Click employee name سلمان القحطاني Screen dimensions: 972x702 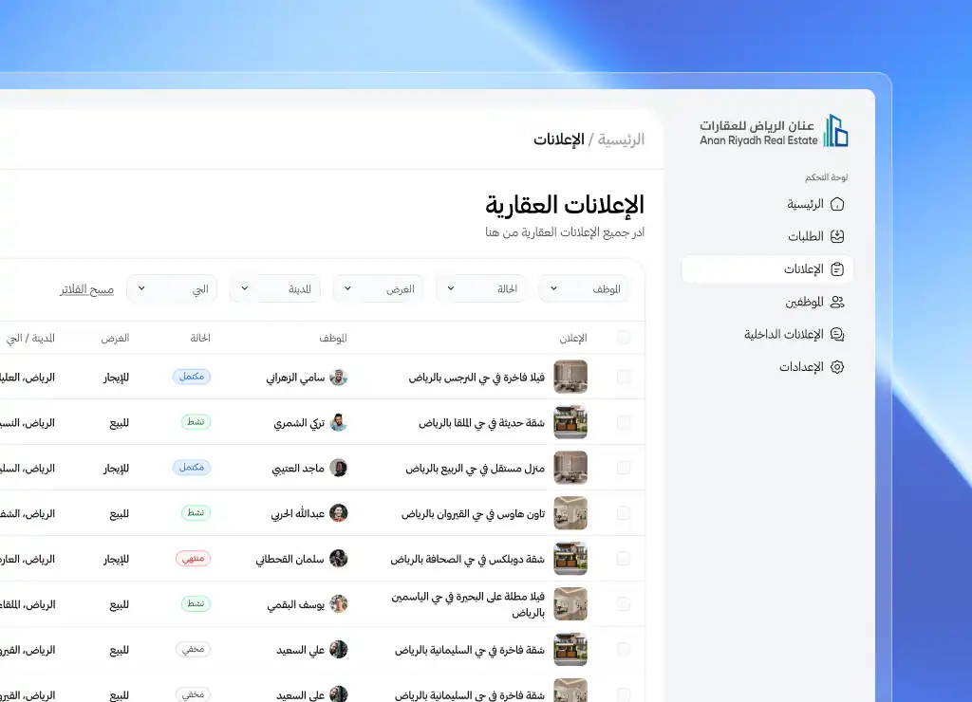[290, 559]
